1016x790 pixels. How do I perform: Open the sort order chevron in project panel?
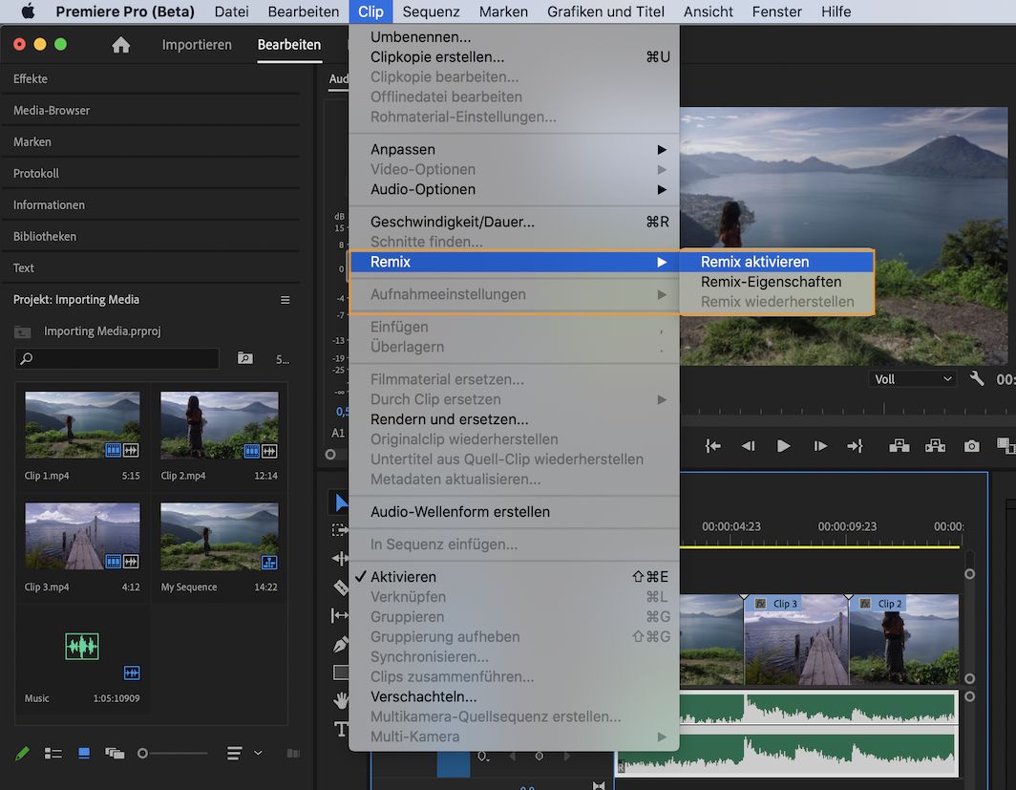pos(256,753)
